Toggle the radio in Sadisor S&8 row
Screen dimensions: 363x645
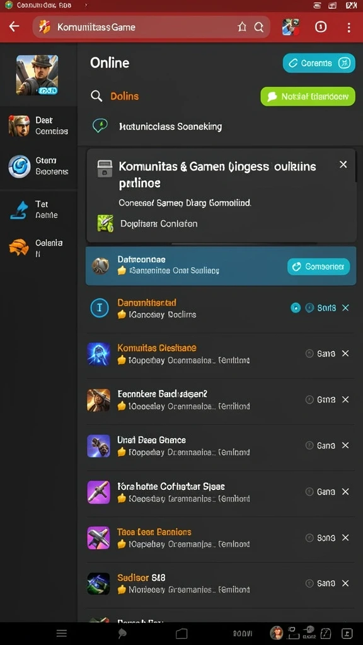coord(309,583)
